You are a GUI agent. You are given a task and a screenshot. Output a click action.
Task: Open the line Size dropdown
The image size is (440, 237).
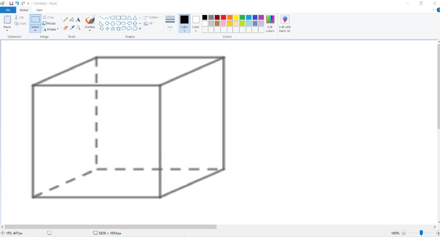pyautogui.click(x=170, y=24)
